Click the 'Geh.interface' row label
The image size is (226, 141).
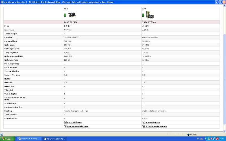pos(11,60)
